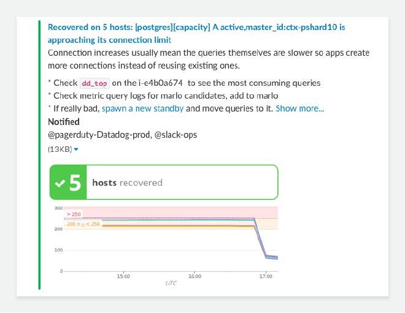The image size is (405, 313).
Task: Expand message with 'Show more...'
Action: [300, 109]
